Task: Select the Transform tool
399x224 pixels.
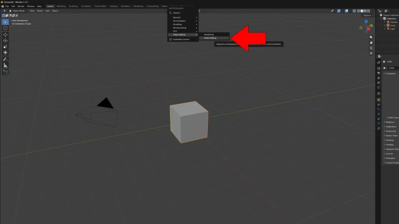Action: [x=5, y=52]
